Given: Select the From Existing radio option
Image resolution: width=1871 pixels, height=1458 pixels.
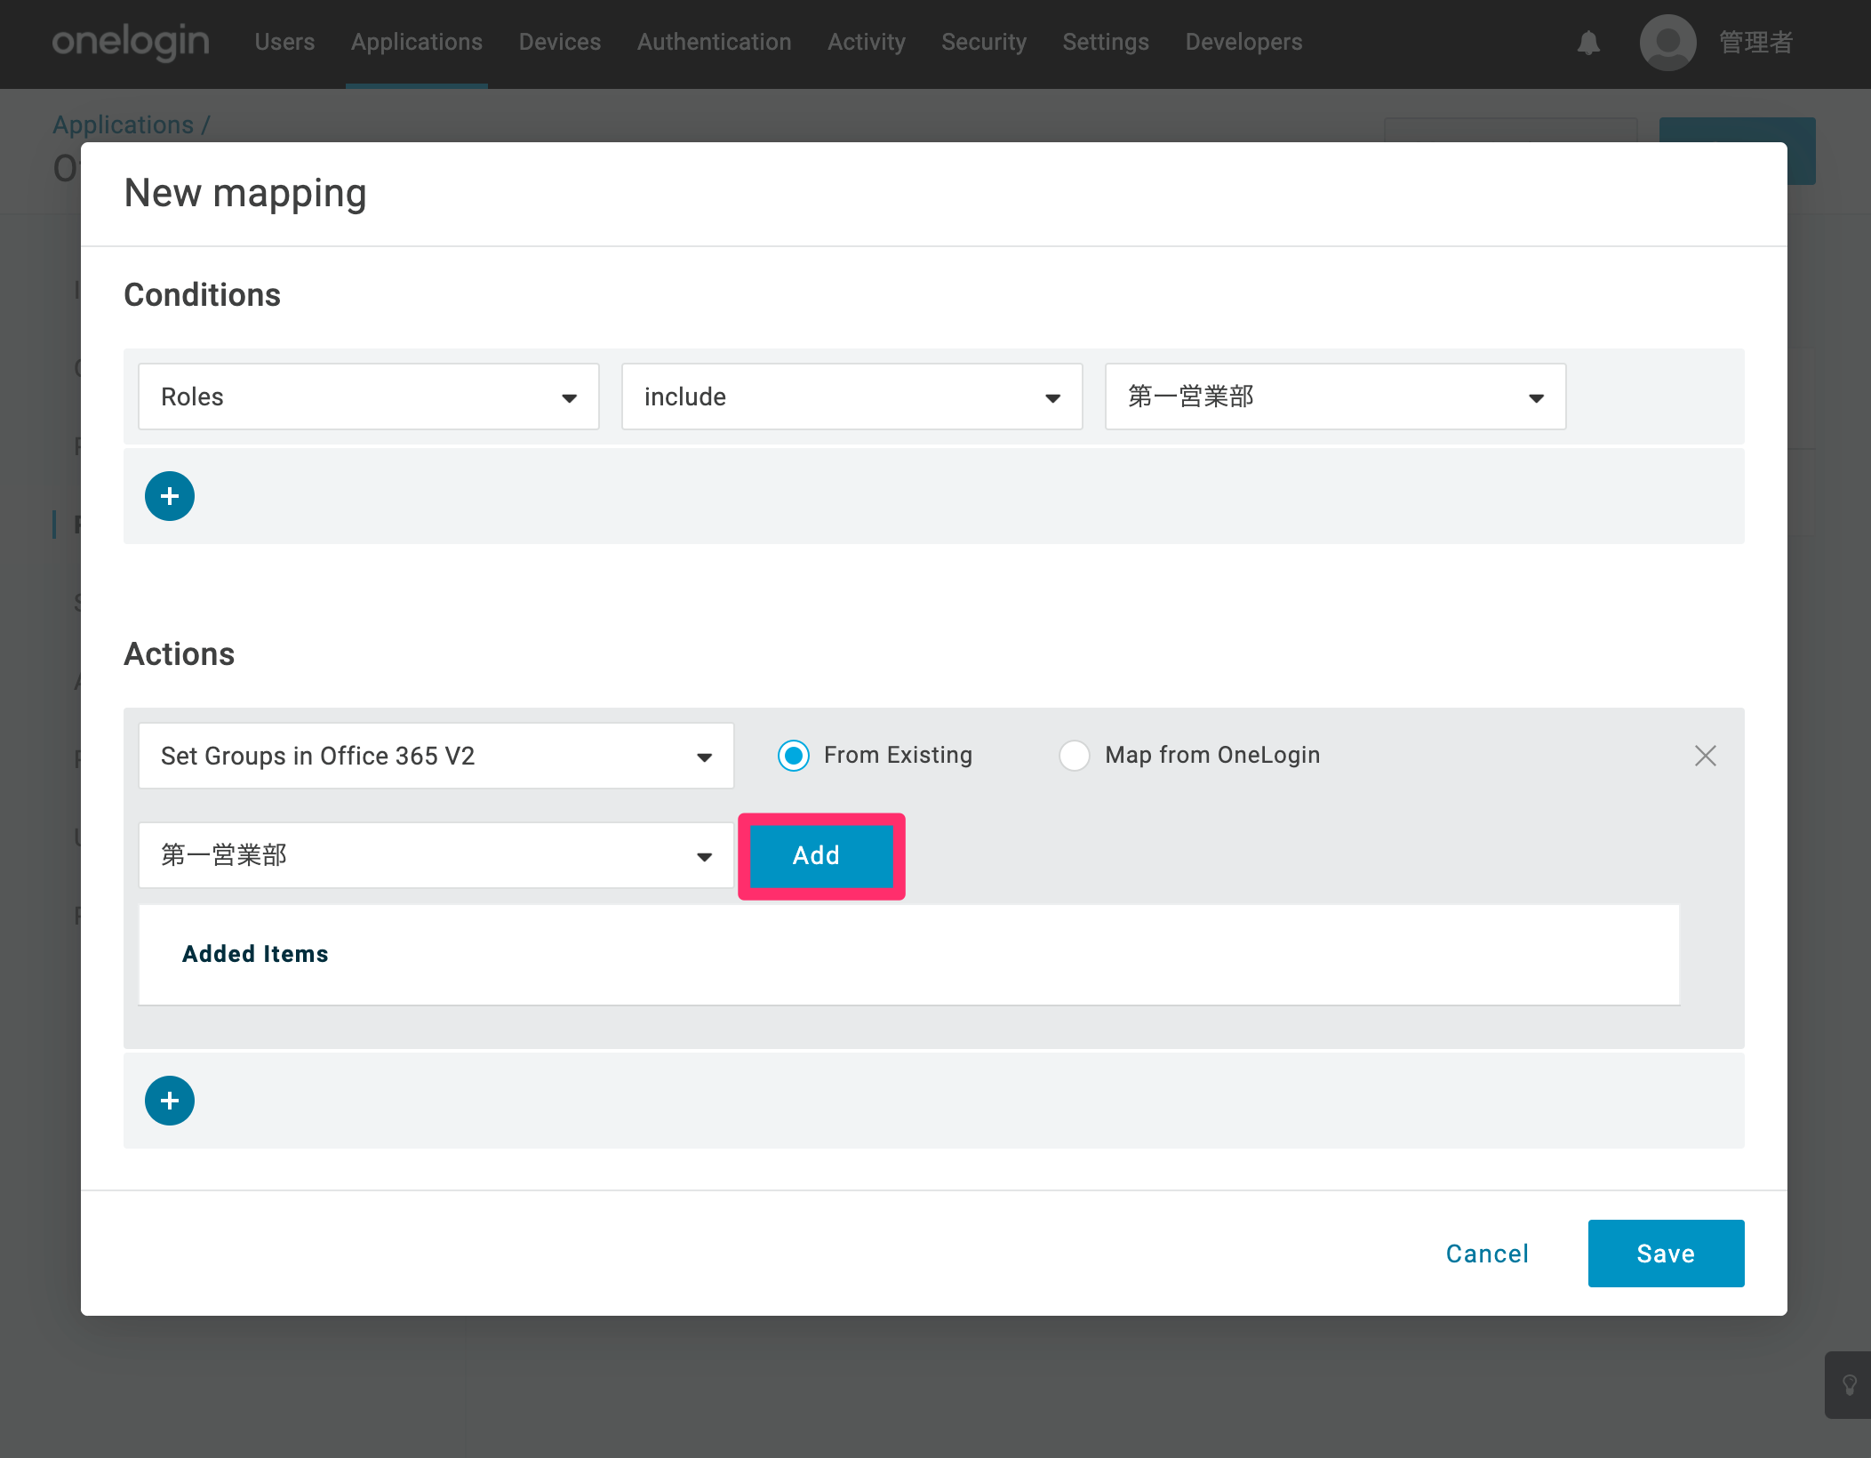Looking at the screenshot, I should tap(794, 756).
